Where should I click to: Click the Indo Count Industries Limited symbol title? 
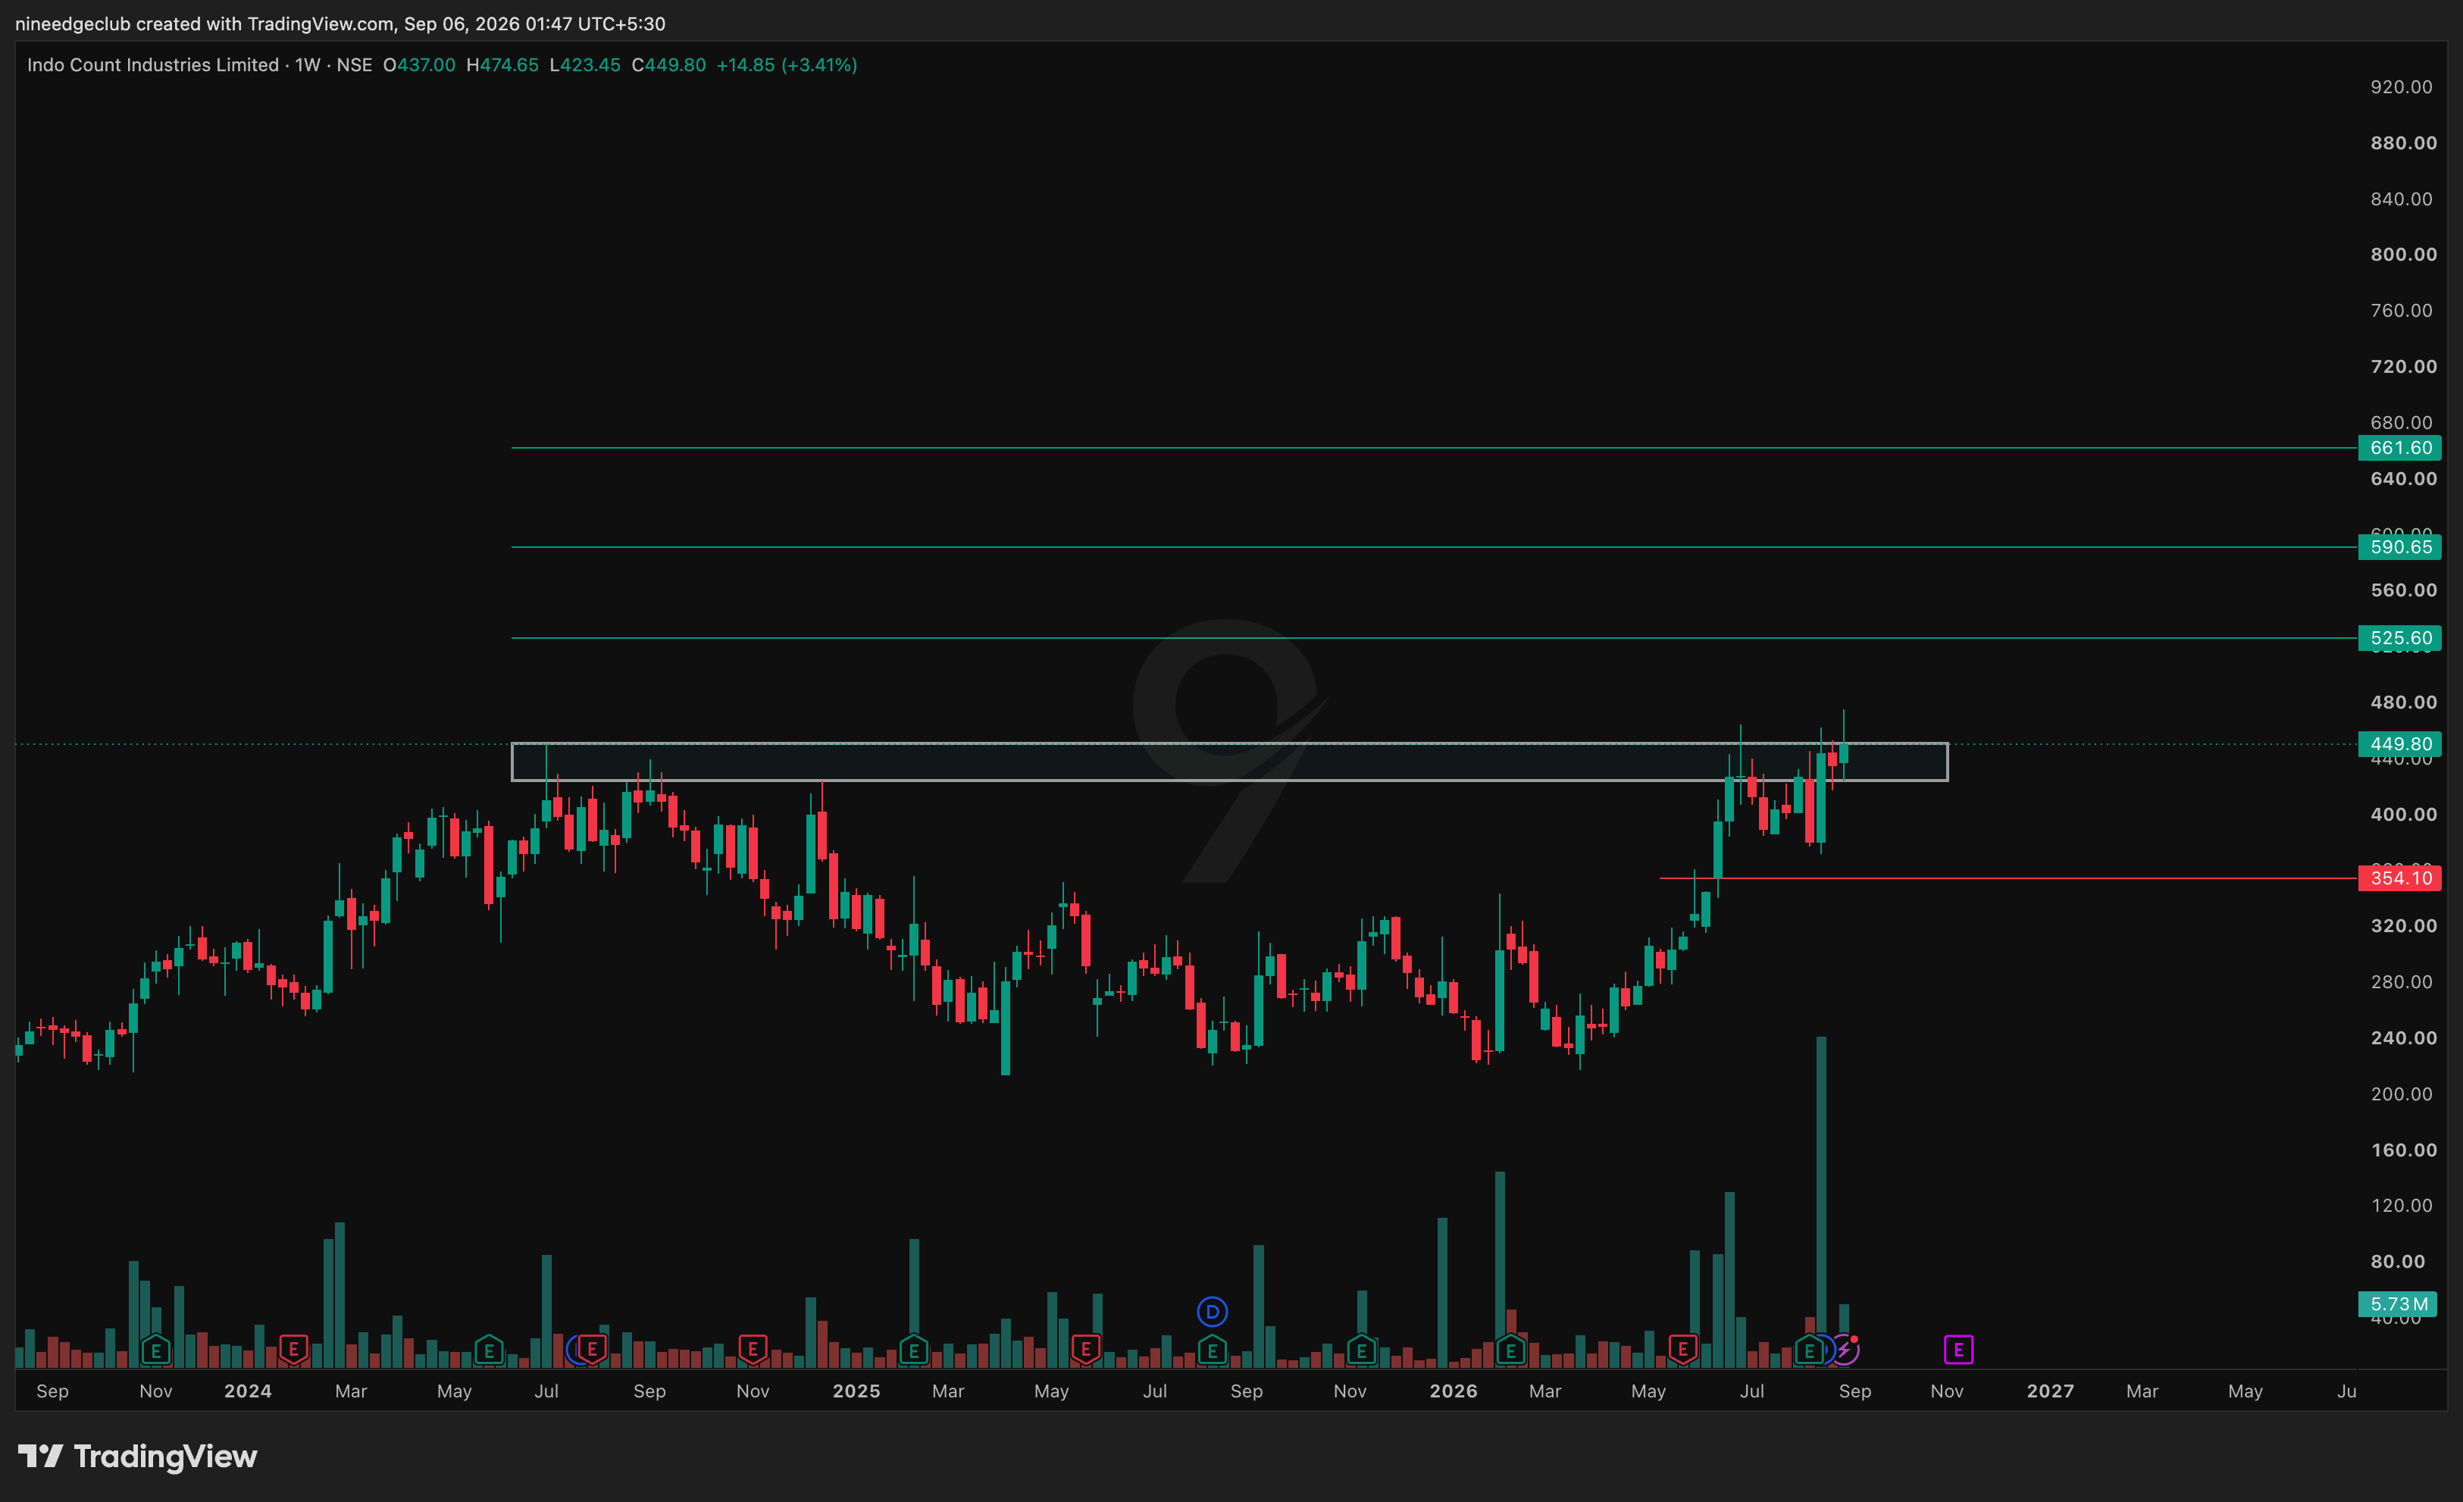point(153,65)
